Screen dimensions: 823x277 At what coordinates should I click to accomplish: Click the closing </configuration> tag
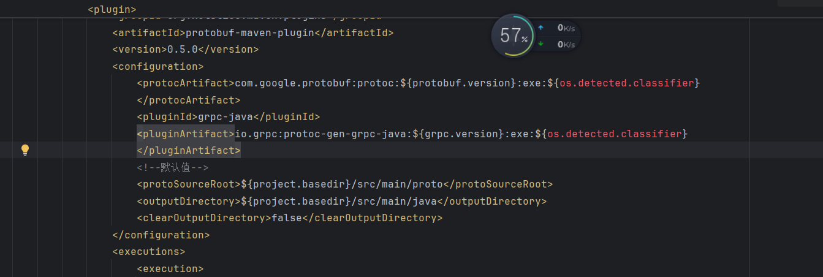(161, 235)
